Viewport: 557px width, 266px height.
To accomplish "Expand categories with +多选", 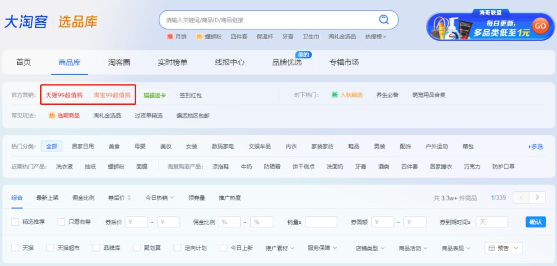I will click(x=535, y=147).
